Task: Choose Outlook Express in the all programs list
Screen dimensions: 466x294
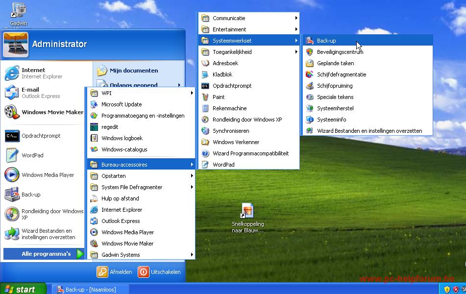Action: click(141, 221)
